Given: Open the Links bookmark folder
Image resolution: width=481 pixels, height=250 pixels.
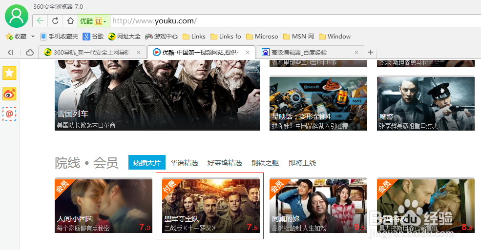Looking at the screenshot, I should [x=194, y=37].
